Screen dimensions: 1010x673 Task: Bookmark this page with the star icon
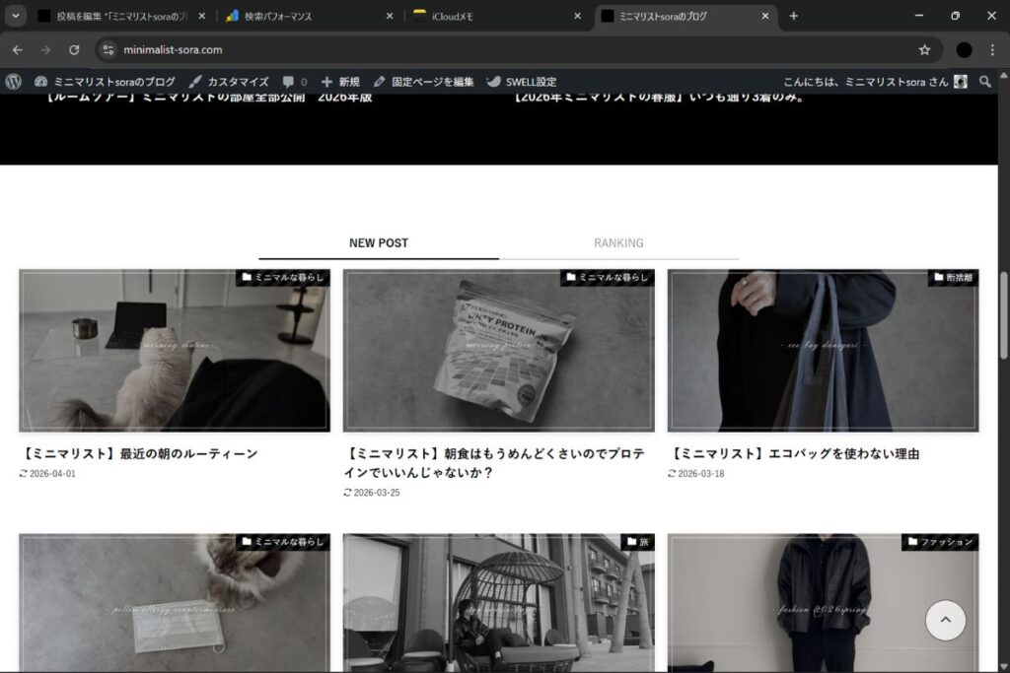[924, 49]
